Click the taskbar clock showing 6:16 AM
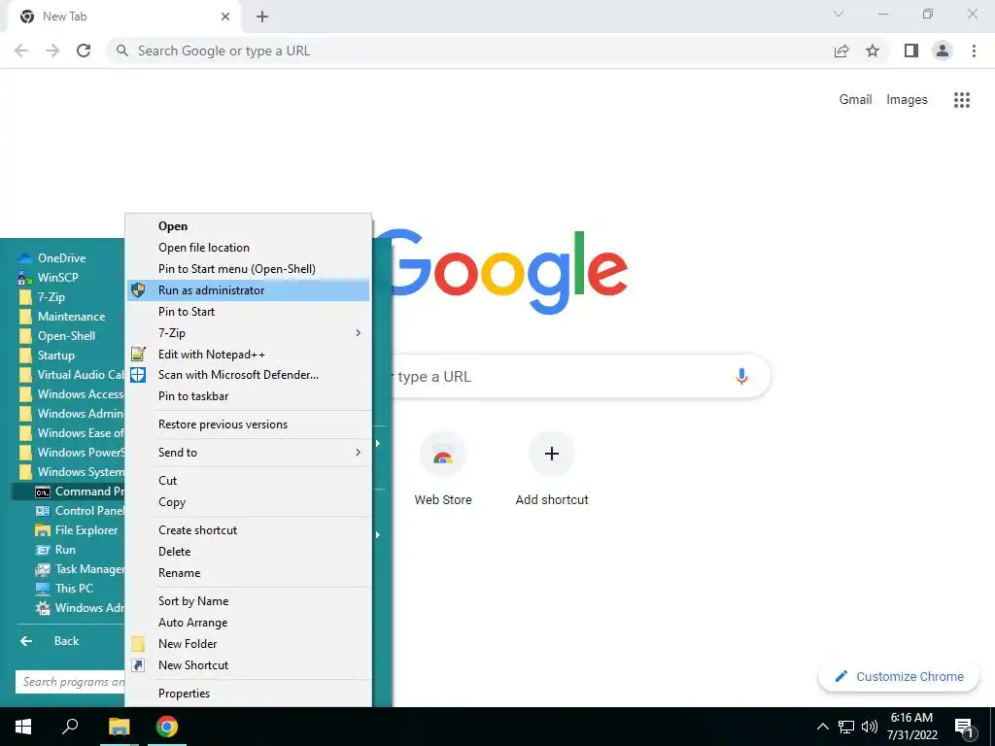 [x=911, y=727]
